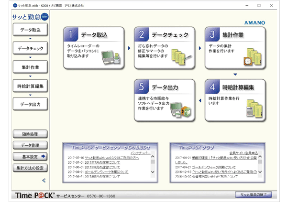Viewport: 287px width, 203px height.
Task: Open step 2 データチェック card with documents icon
Action: [165, 48]
